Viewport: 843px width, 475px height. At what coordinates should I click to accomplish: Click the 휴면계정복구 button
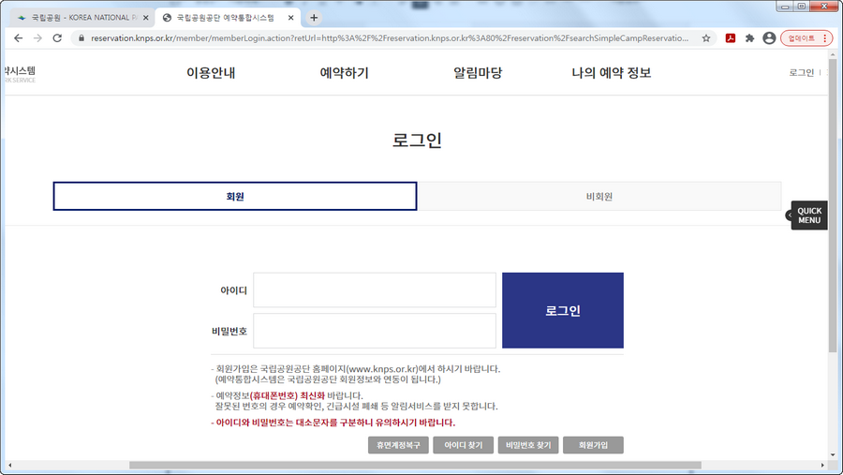[398, 445]
